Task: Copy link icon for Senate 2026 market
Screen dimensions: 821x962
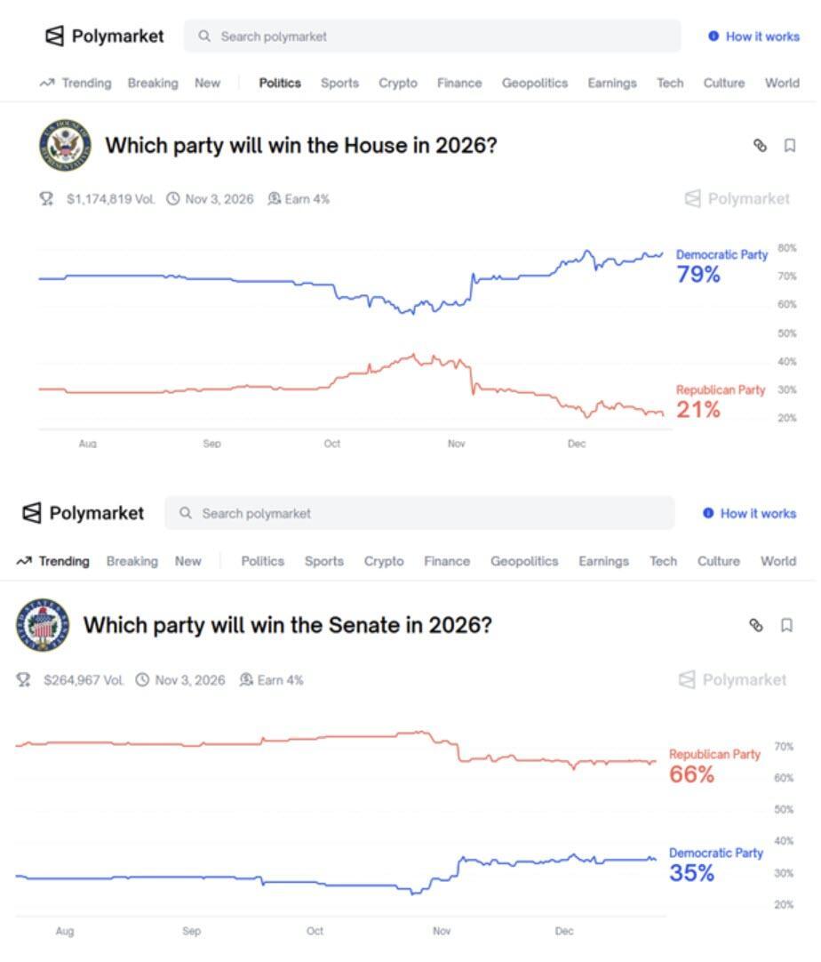Action: pyautogui.click(x=756, y=626)
